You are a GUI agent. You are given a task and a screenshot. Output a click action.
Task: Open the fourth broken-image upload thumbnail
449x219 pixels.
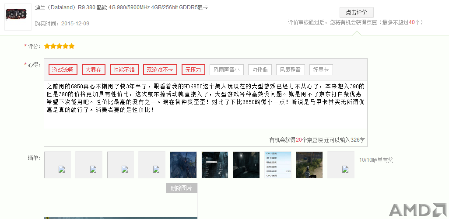click(152, 165)
